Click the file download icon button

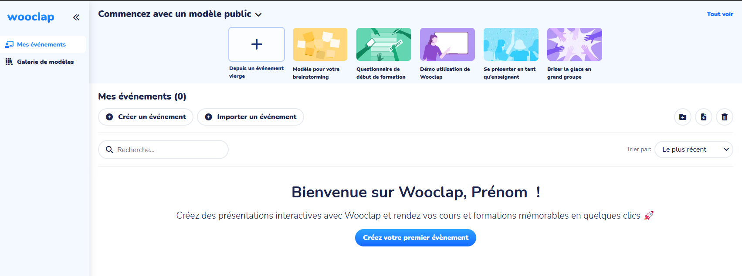pos(704,117)
